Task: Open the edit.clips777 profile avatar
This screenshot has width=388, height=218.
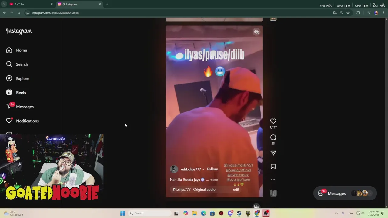Action: [x=174, y=169]
